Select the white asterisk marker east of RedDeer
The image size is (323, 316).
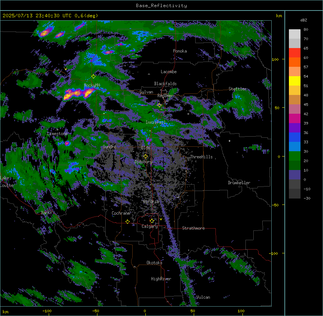point(188,114)
